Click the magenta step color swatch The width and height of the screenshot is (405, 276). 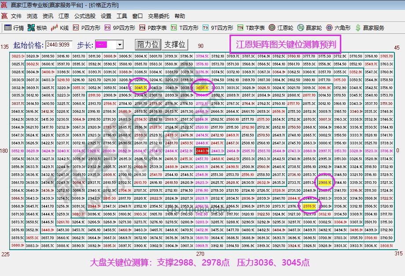(101, 44)
